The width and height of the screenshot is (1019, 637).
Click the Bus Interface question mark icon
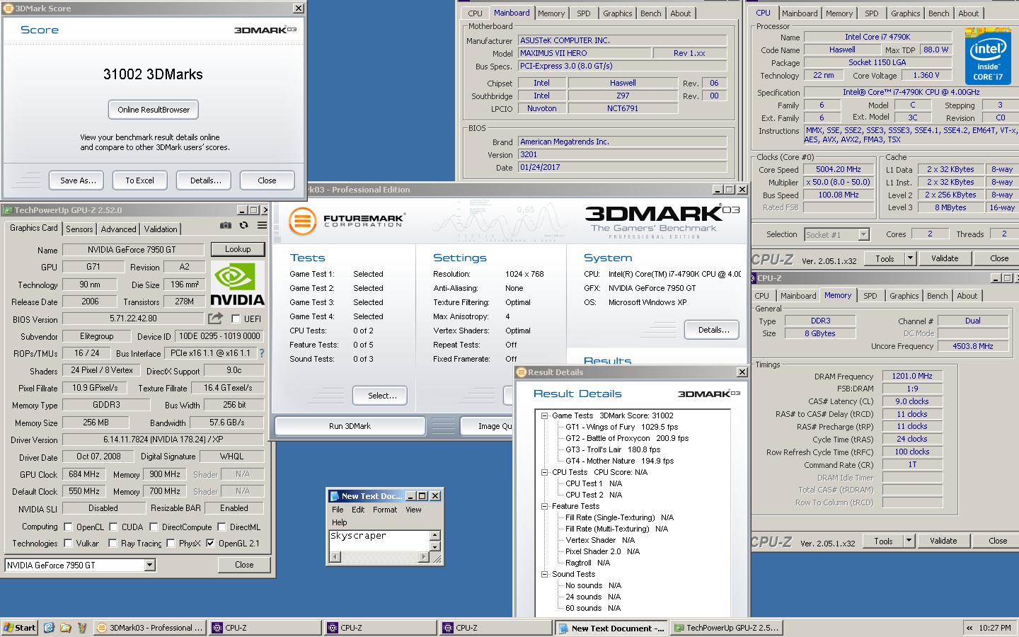click(x=262, y=352)
